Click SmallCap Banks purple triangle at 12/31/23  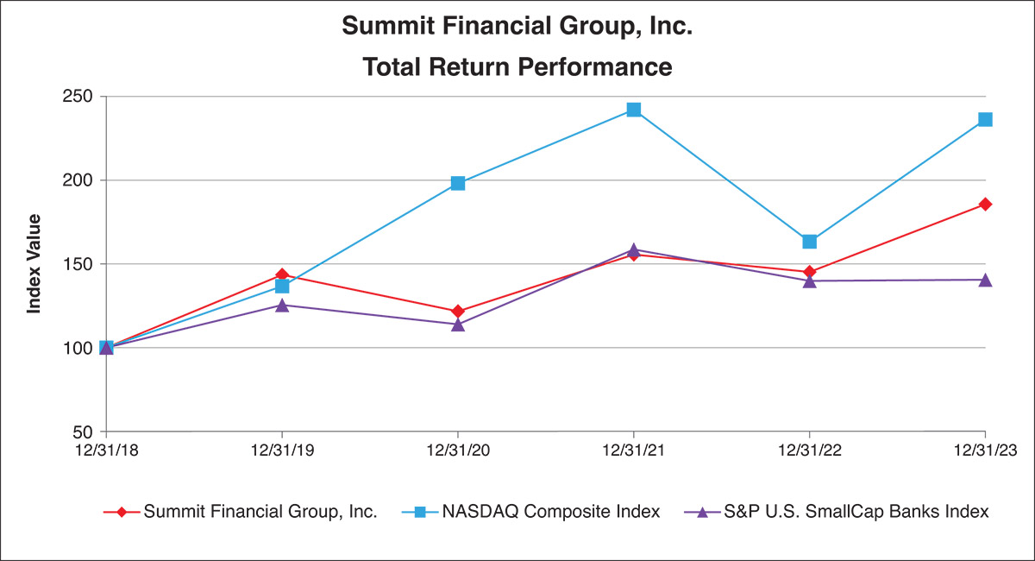coord(985,280)
